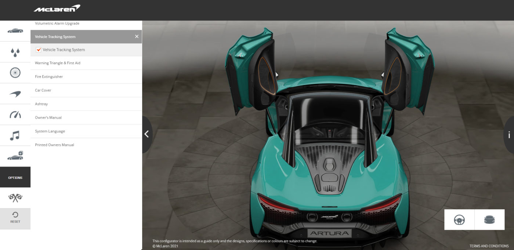Screen dimensions: 514x250
Task: Expand Volumetric Alarm Upgrade option
Action: click(86, 25)
